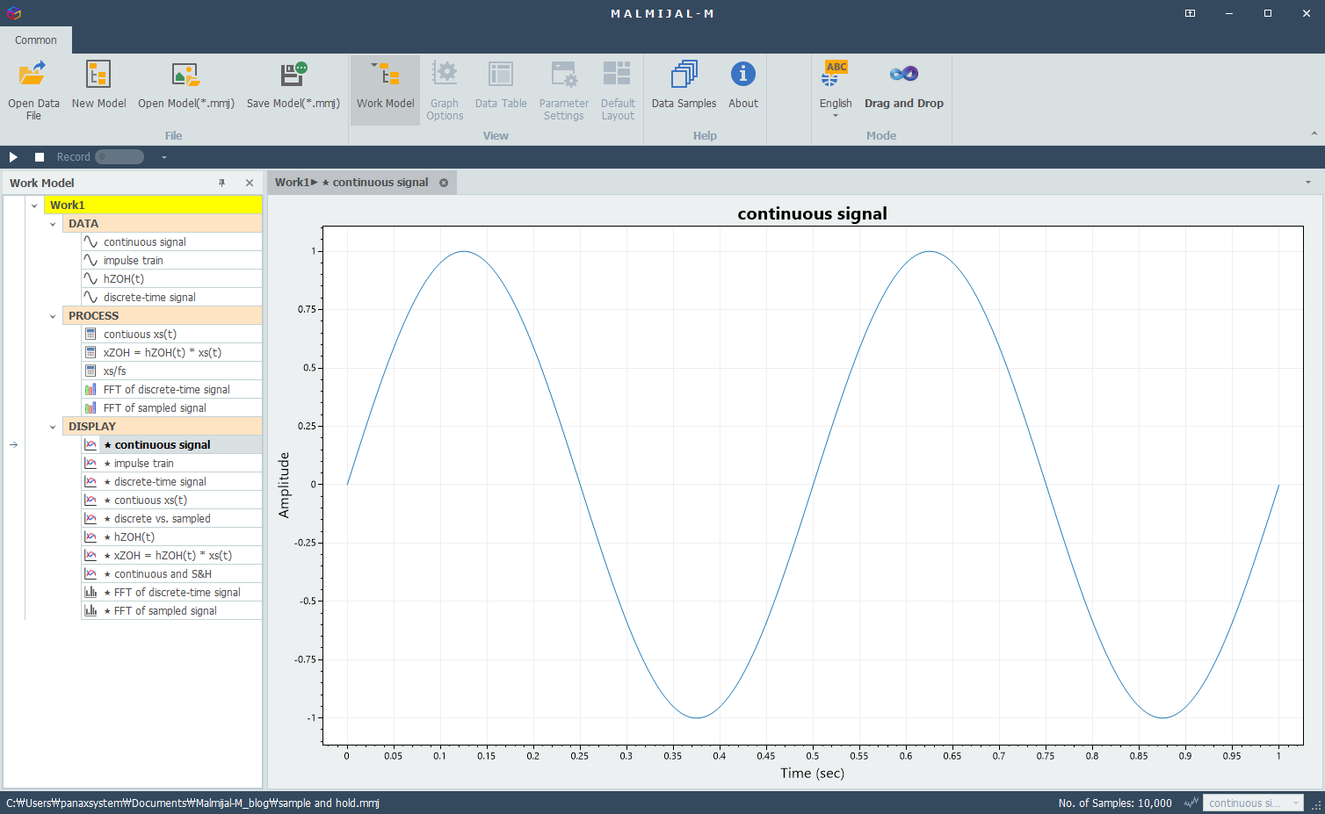
Task: Open Data Samples
Action: [684, 85]
